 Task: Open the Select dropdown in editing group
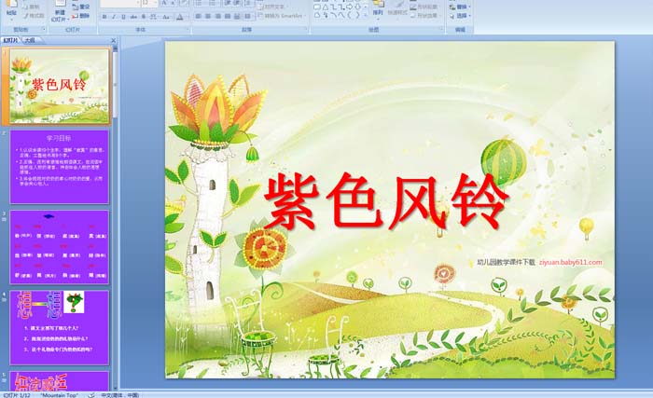[x=460, y=16]
